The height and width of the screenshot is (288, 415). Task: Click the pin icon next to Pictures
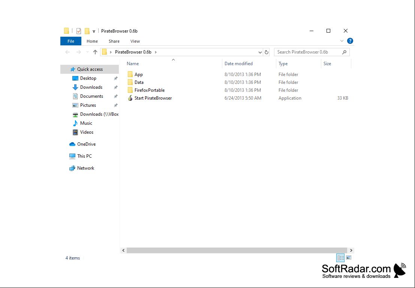point(116,105)
